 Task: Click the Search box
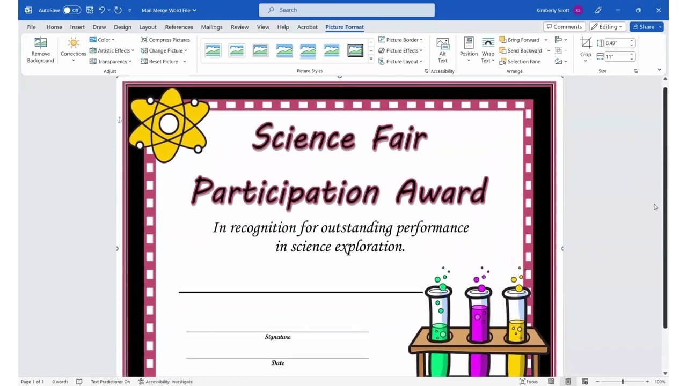[x=347, y=10]
